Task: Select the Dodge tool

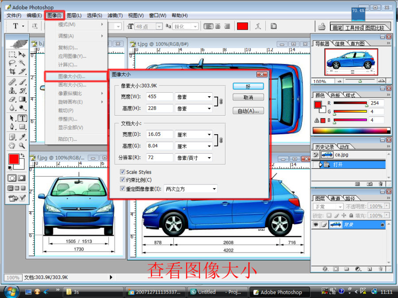Action: pos(22,108)
